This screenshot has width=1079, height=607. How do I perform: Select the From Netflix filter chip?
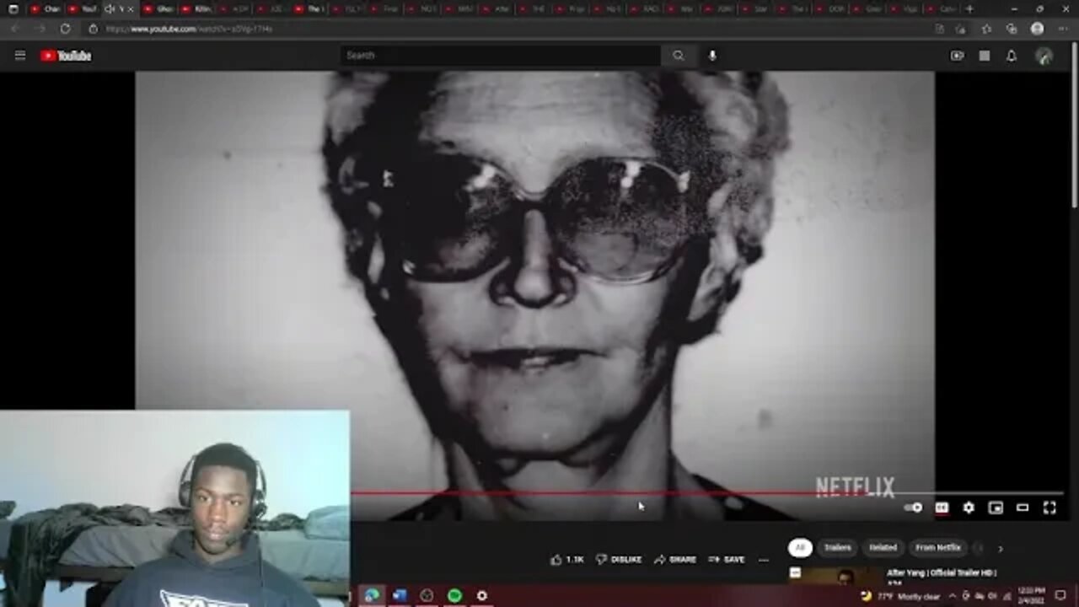pyautogui.click(x=937, y=547)
